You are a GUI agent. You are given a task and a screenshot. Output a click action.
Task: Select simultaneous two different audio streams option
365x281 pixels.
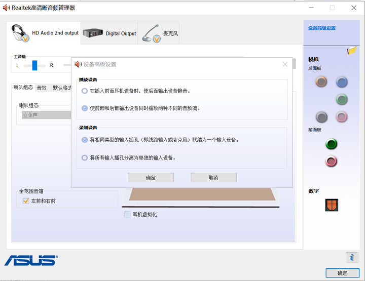(x=85, y=108)
